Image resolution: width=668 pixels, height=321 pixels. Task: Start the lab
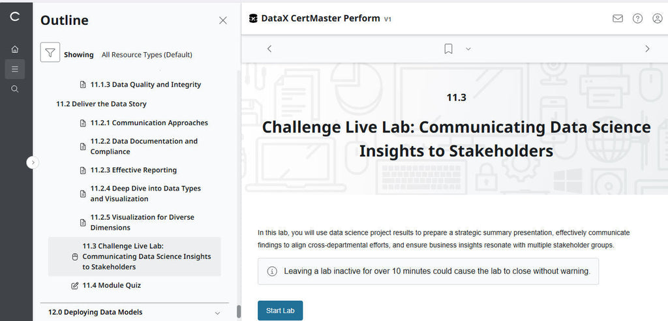click(x=280, y=311)
